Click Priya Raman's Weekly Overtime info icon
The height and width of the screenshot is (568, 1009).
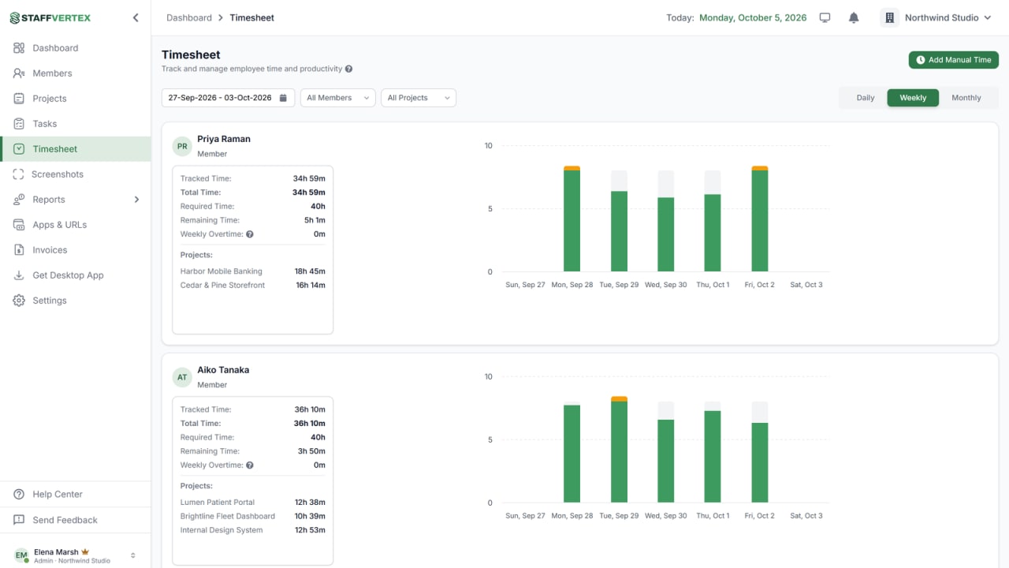pos(250,234)
